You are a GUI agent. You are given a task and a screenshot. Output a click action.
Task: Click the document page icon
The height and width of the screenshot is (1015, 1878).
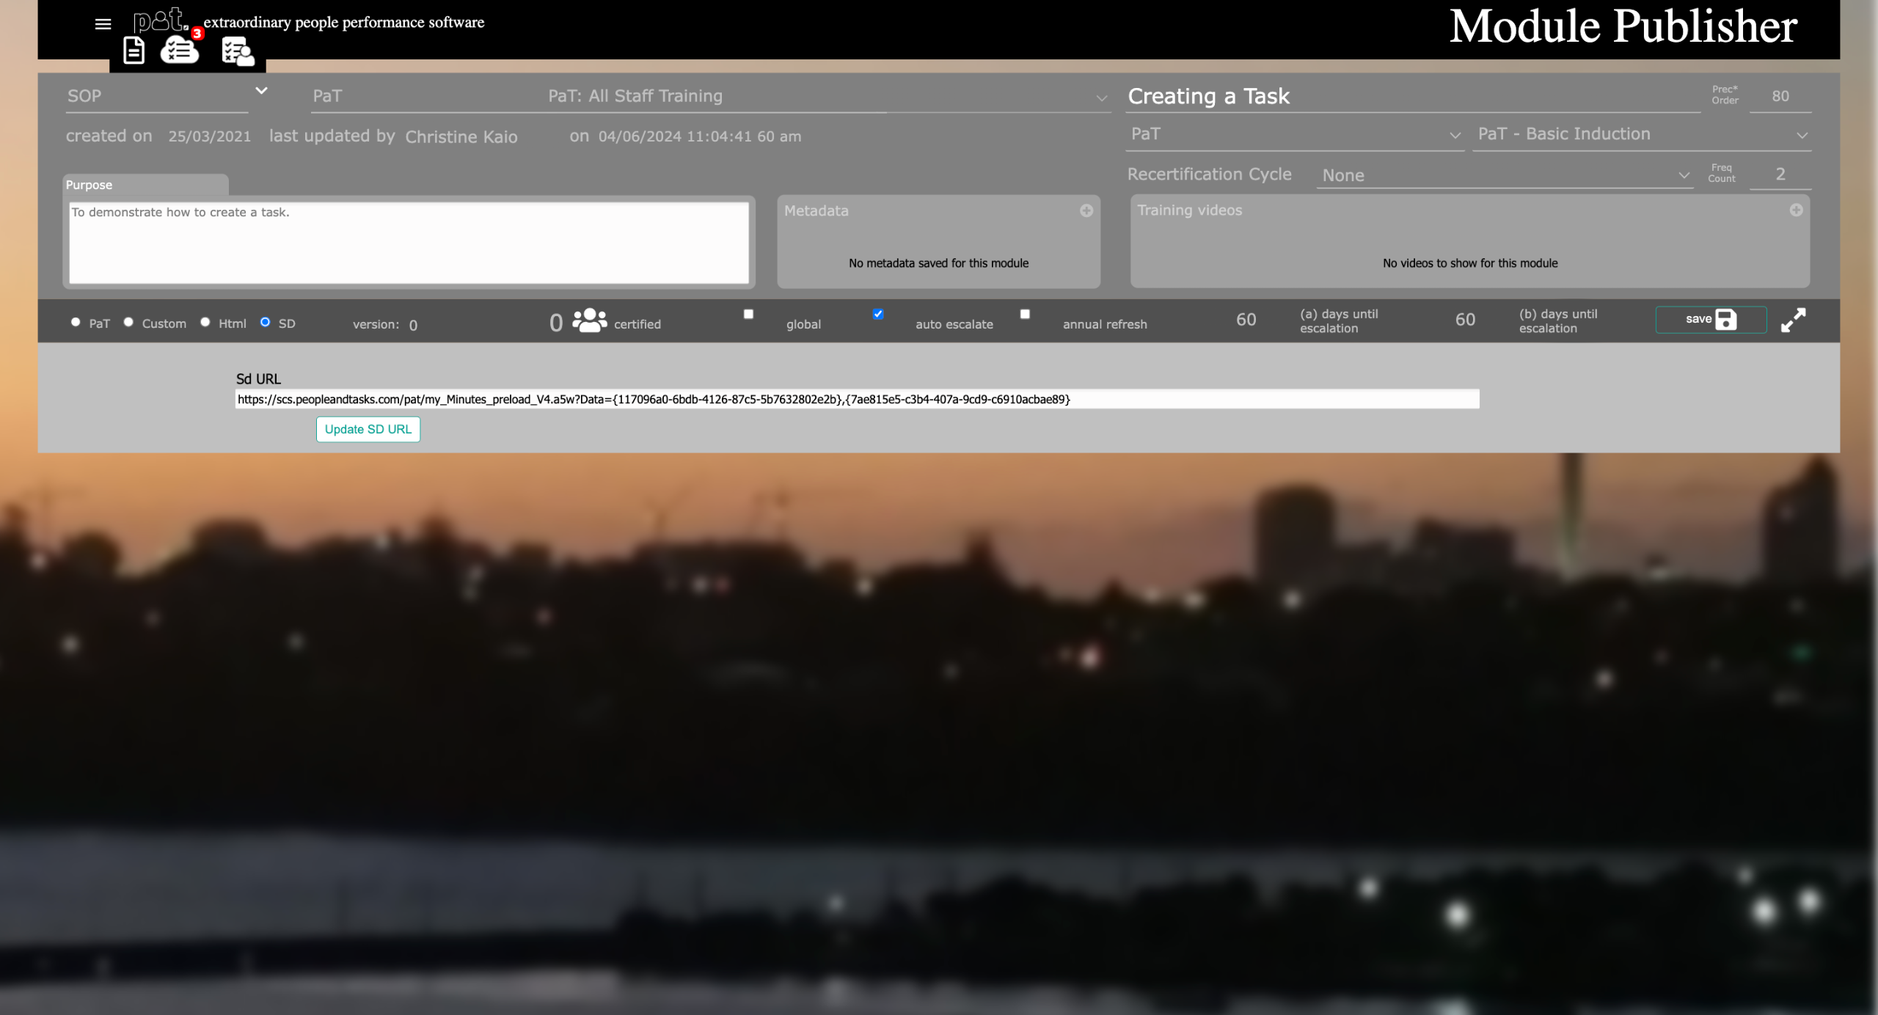[x=134, y=51]
